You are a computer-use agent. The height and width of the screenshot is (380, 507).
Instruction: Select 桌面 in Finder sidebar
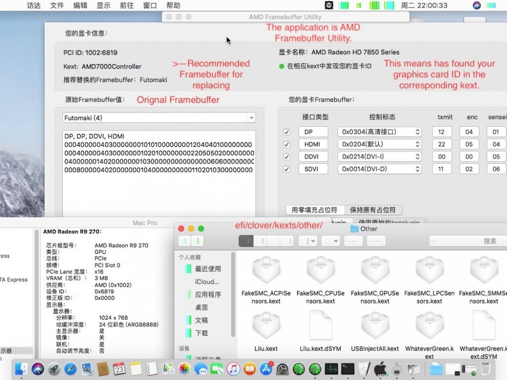[x=201, y=308]
